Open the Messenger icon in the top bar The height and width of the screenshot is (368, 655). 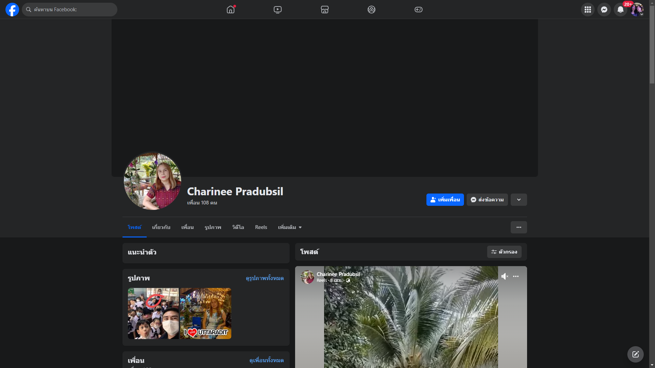pos(604,10)
